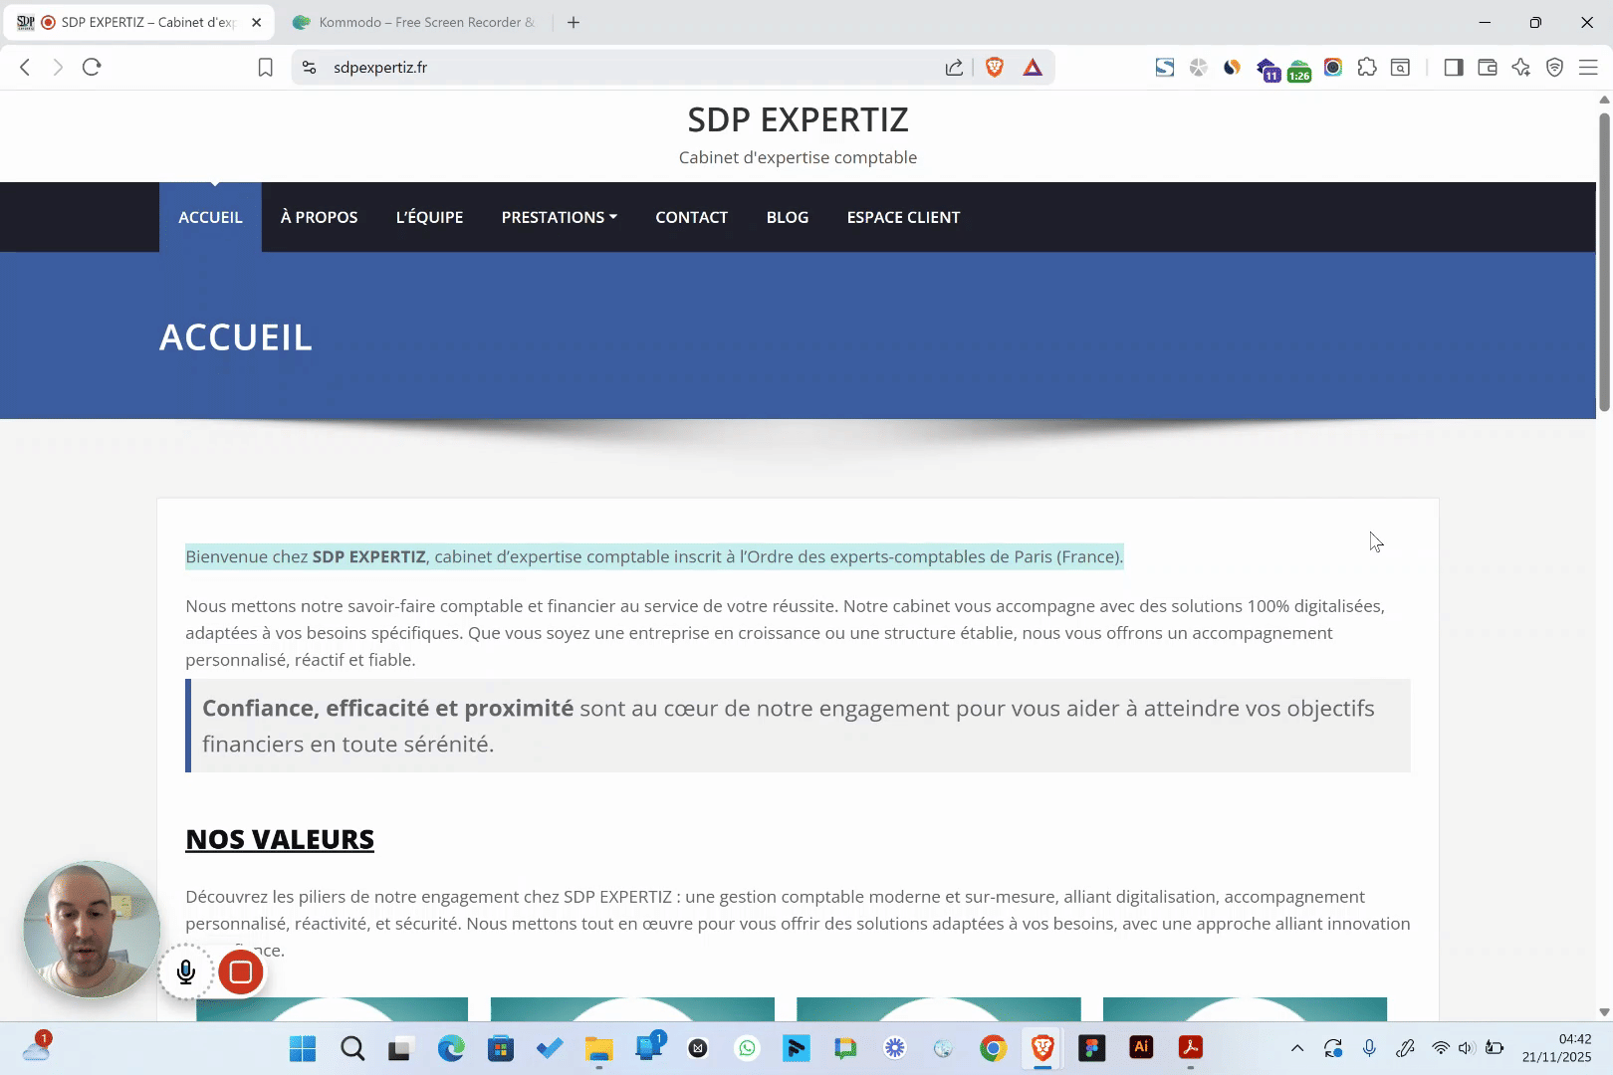This screenshot has height=1075, width=1613.
Task: Bookmark this page with bookmark icon
Action: click(265, 67)
